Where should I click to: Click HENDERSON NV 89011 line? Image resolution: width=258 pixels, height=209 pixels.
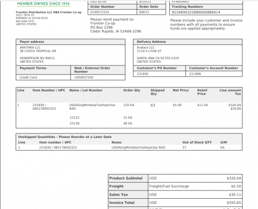pyautogui.click(x=37, y=58)
